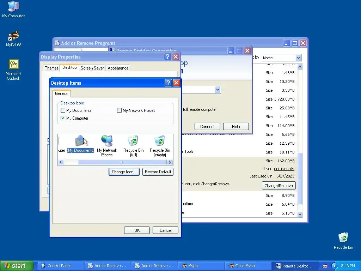Screen dimensions: 361x271
Task: Open My Computer desktop icon
Action: (x=13, y=10)
